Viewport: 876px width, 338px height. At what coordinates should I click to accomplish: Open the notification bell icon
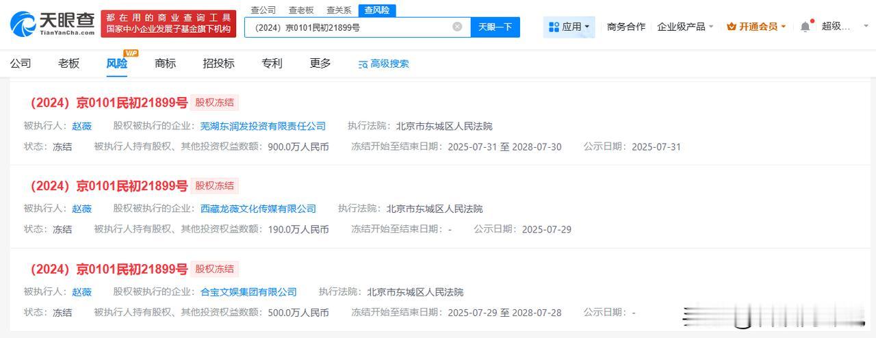click(x=805, y=27)
